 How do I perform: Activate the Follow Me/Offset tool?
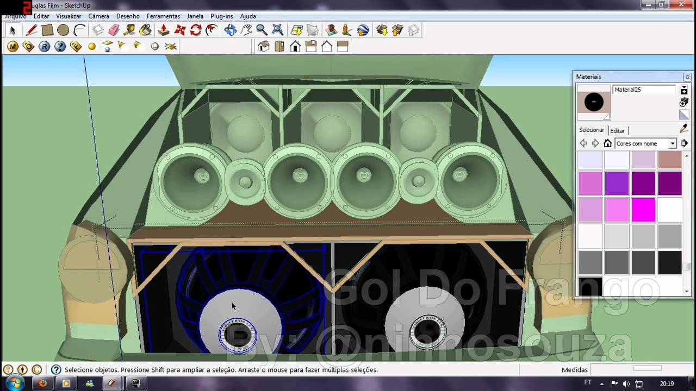point(212,30)
